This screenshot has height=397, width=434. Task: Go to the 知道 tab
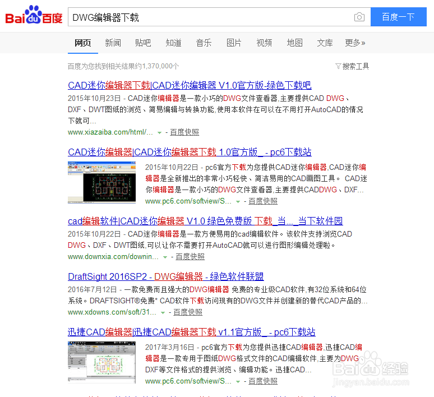[174, 43]
